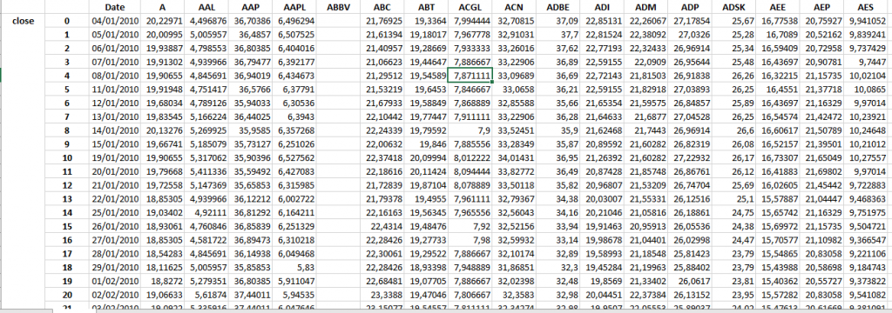Select cell with value 7,871111

(470, 76)
